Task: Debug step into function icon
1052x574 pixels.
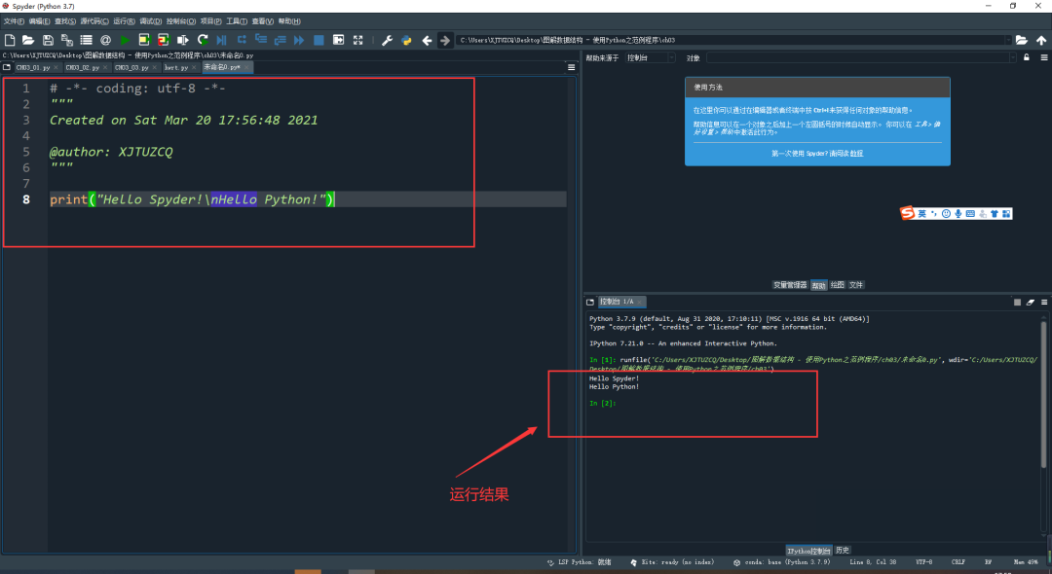Action: [x=261, y=40]
